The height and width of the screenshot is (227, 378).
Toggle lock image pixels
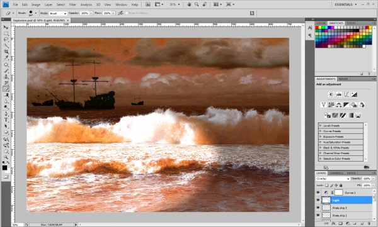pos(331,185)
